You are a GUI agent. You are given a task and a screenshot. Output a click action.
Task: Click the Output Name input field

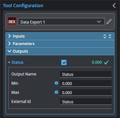(x=86, y=74)
